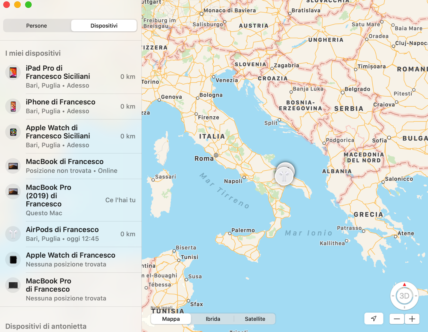
Task: Click the red north compass arrow
Action: coord(404,285)
